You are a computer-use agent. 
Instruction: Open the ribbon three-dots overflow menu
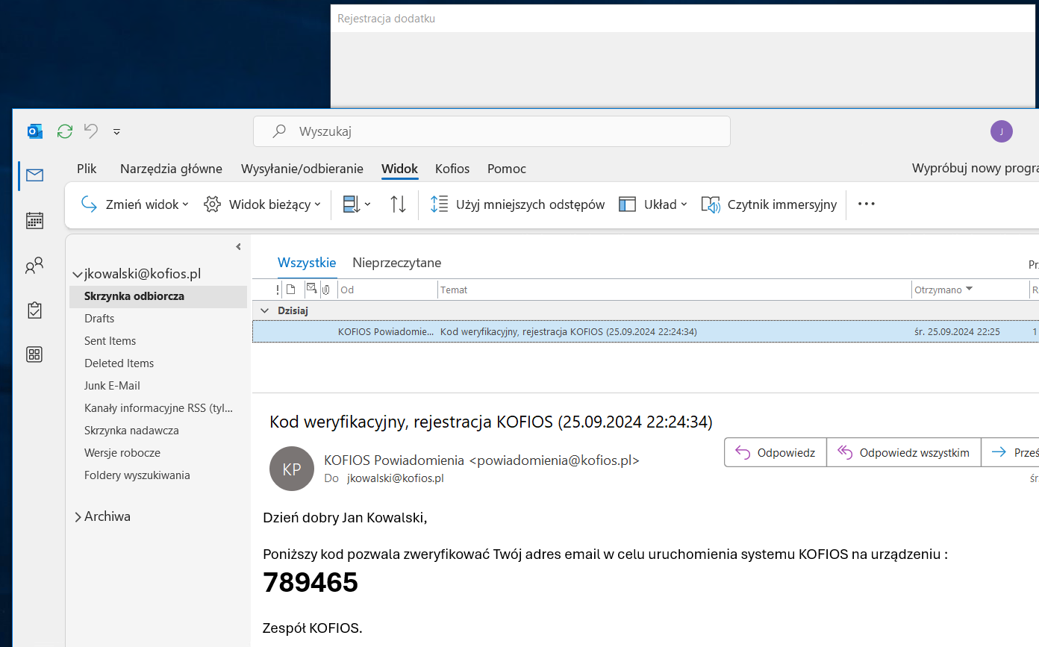point(866,204)
